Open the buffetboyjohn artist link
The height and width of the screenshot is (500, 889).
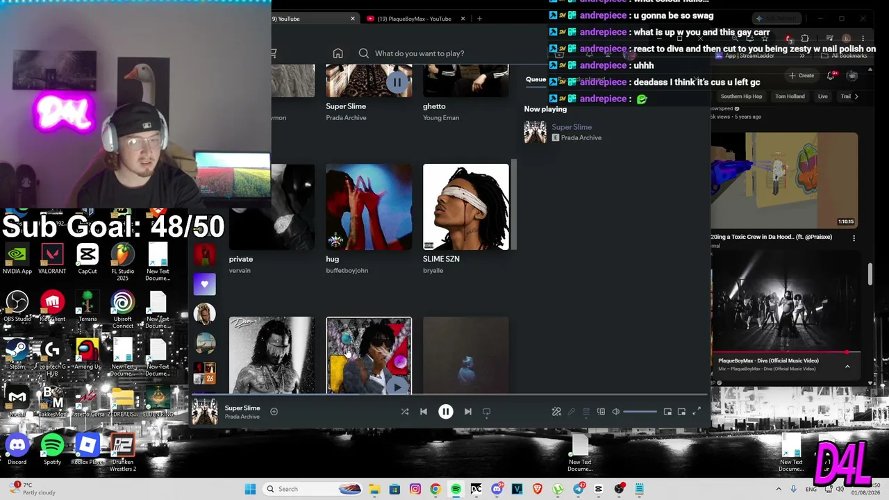[x=347, y=270]
